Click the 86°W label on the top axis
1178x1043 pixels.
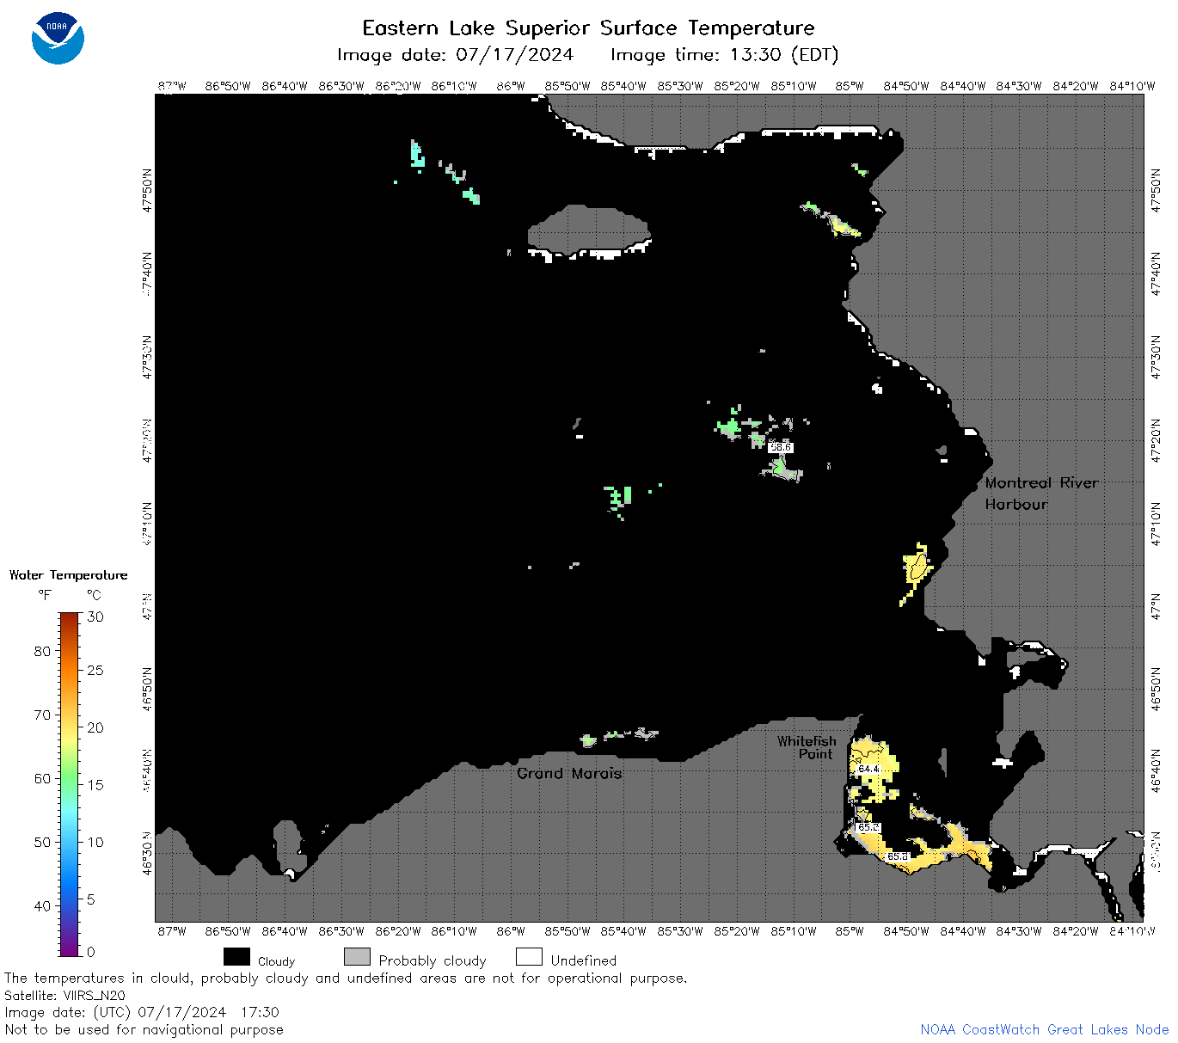click(x=511, y=86)
